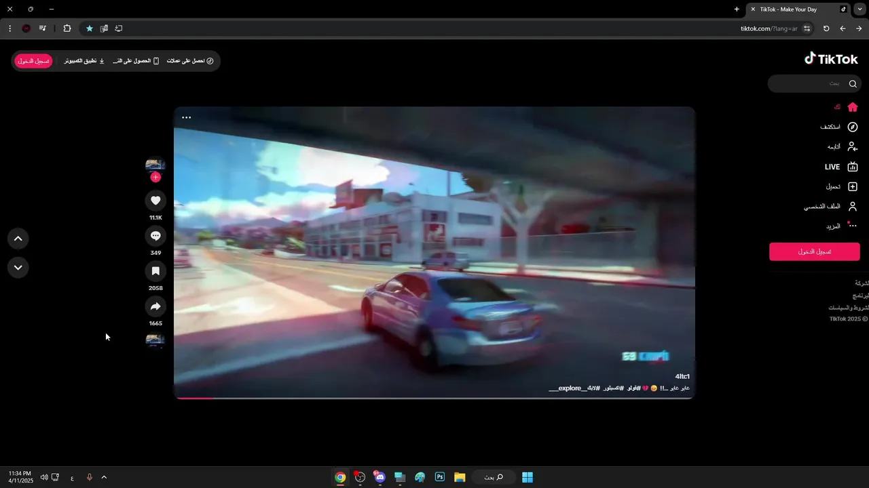
Task: Click the استكشف sidebar label
Action: coord(830,127)
